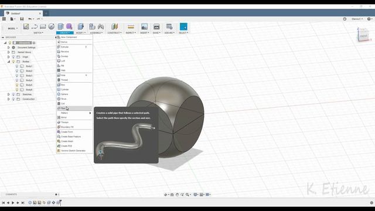
Task: Click the Offset Plane icon above CONSTRUCT
Action: point(115,26)
